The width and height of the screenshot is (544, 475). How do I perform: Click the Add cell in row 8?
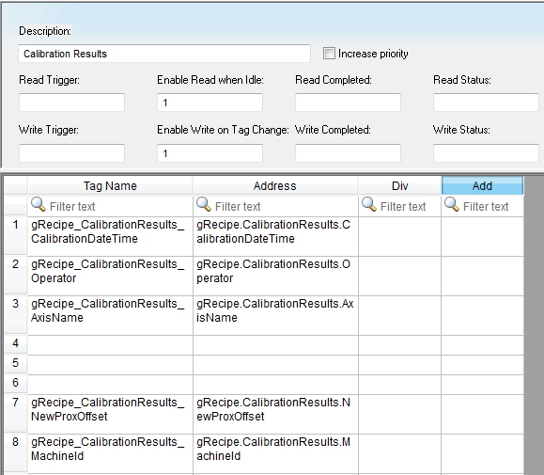pos(482,453)
